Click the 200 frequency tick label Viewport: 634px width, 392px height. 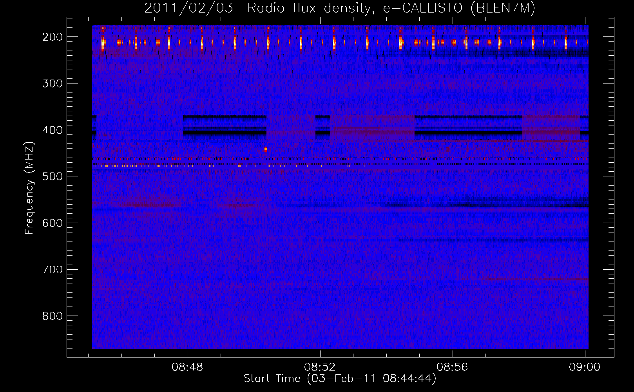53,37
